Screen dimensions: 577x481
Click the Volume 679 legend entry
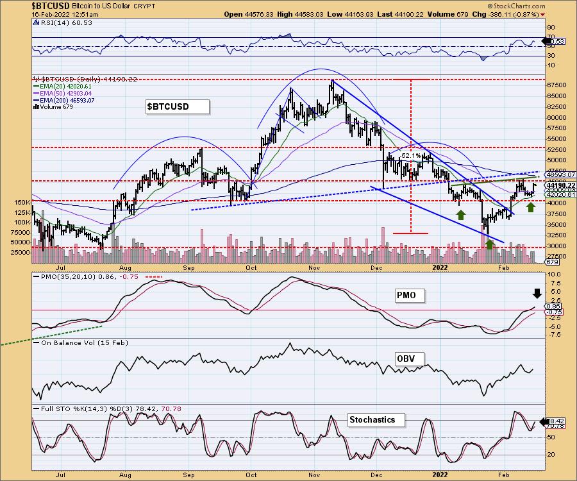click(53, 107)
